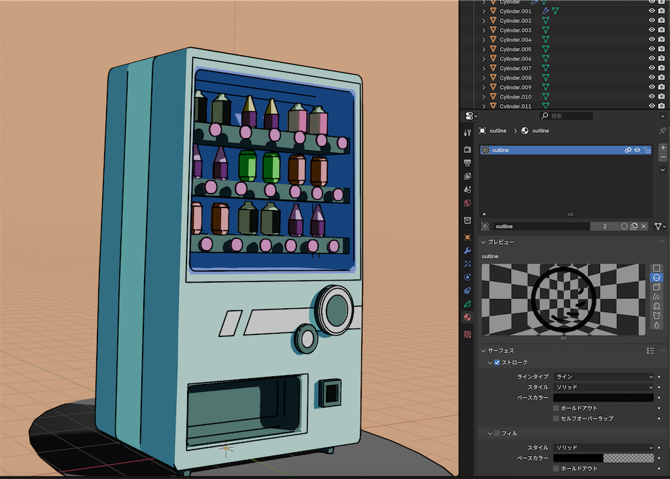670x479 pixels.
Task: Click the properties 検索 search field
Action: click(566, 116)
